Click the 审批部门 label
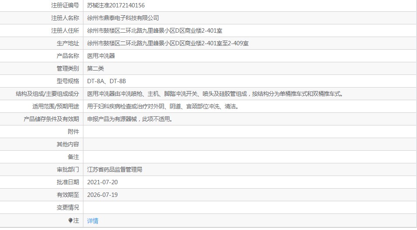The image size is (417, 230). (x=68, y=169)
